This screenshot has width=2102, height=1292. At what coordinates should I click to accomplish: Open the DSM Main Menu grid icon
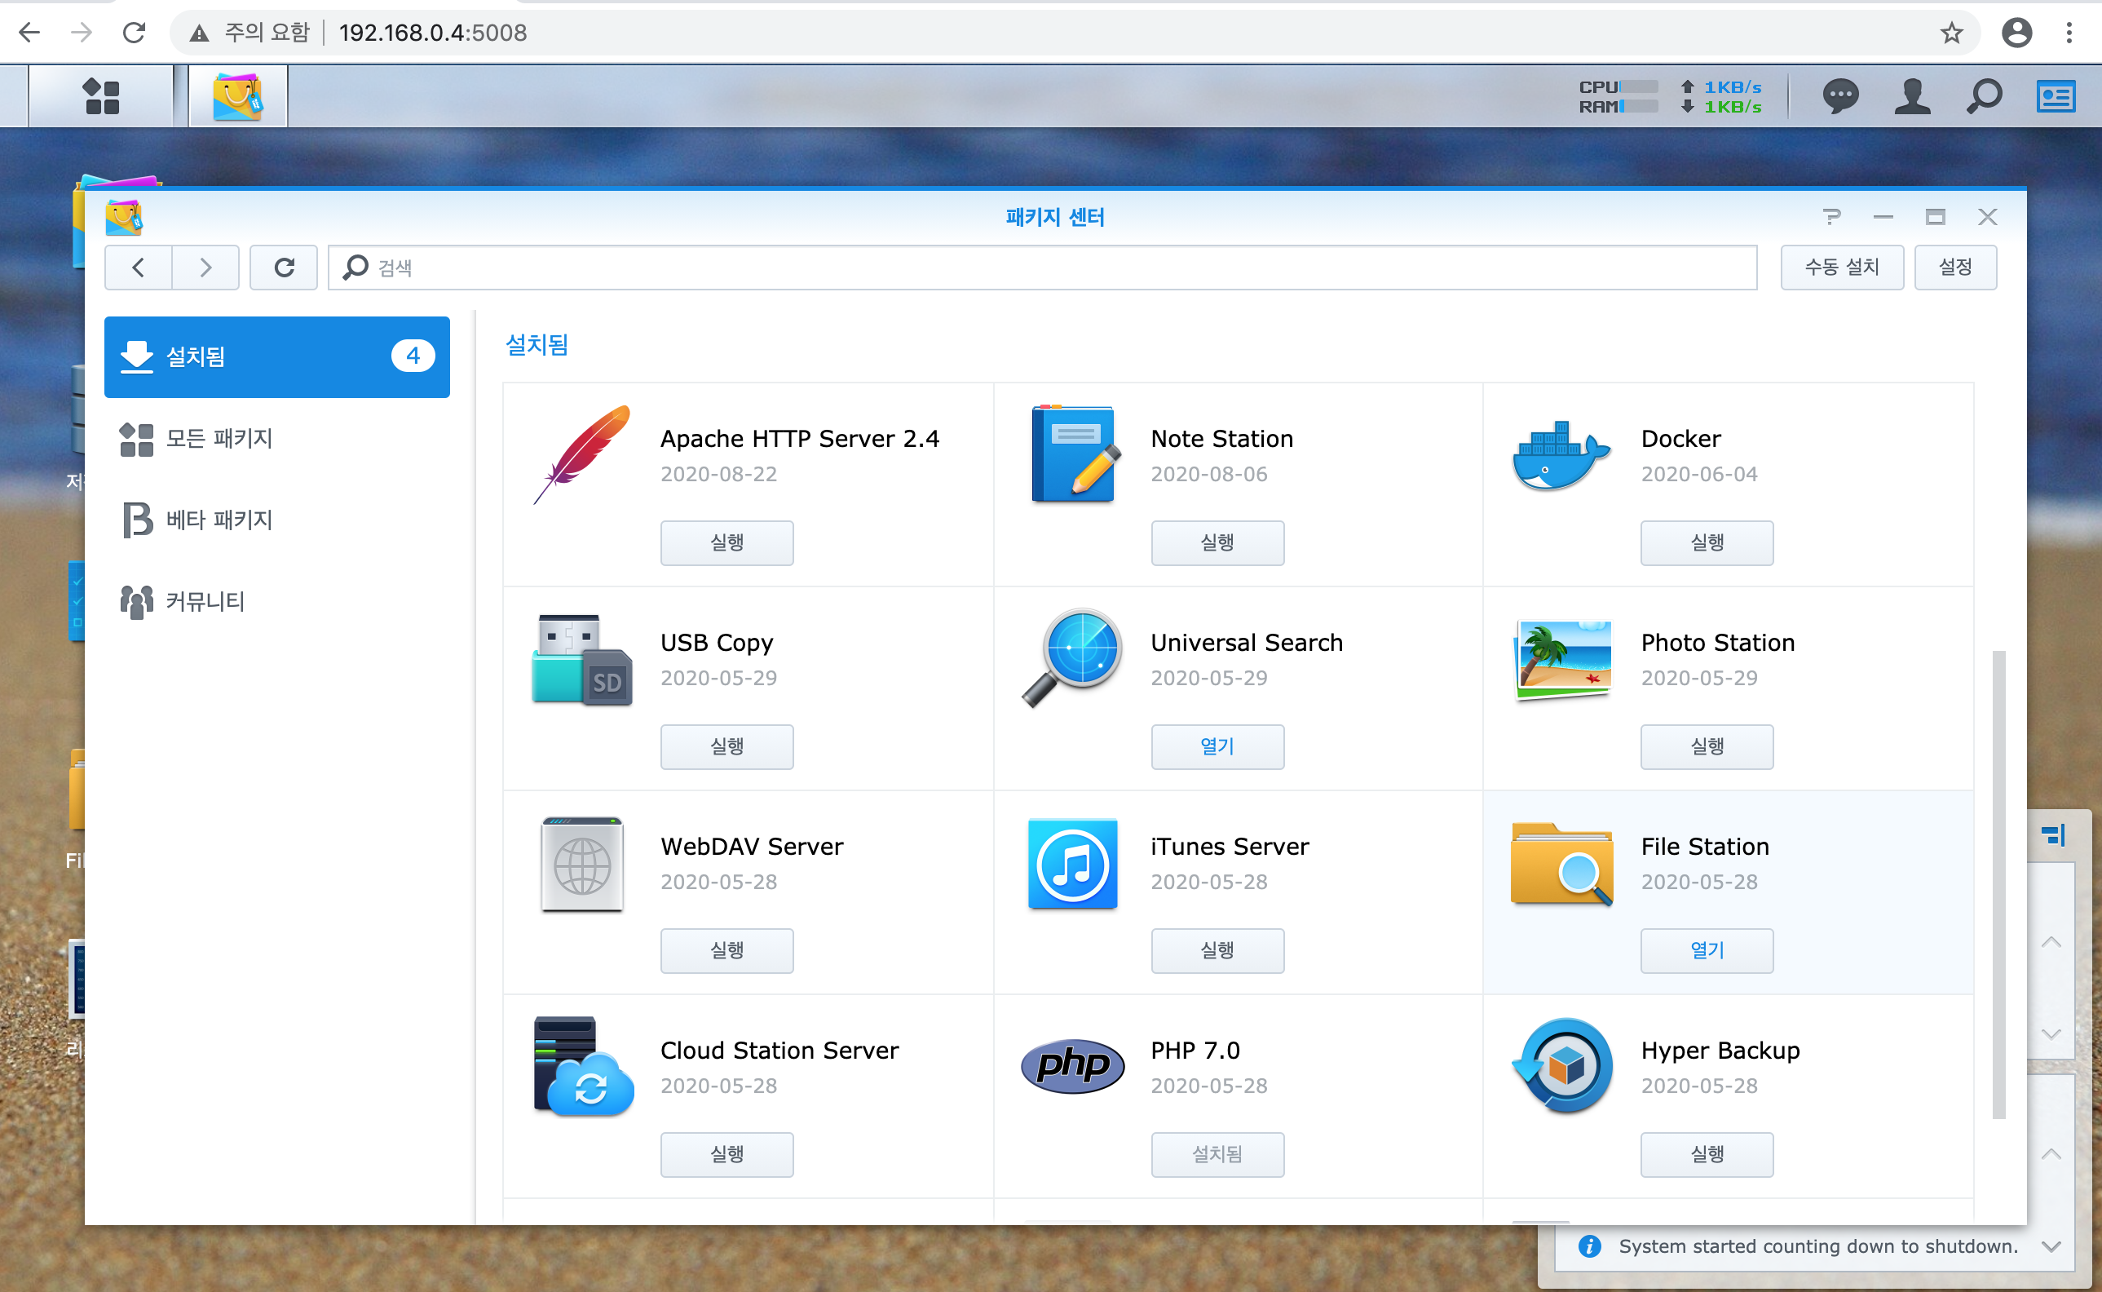[x=102, y=95]
